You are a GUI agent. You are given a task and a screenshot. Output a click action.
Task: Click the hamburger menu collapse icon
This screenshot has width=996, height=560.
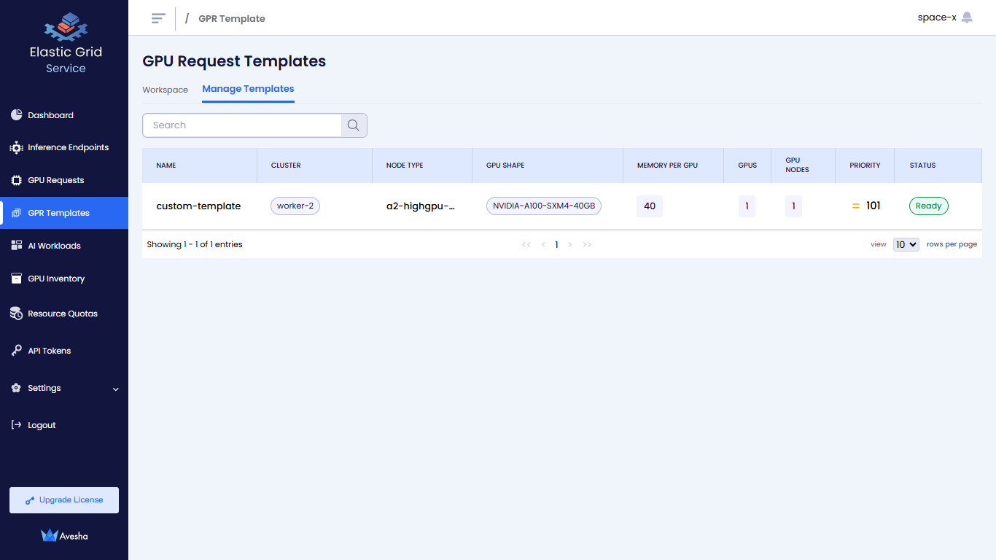tap(158, 18)
